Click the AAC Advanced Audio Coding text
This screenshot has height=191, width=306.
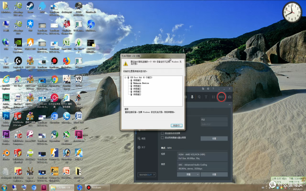pyautogui.click(x=193, y=165)
